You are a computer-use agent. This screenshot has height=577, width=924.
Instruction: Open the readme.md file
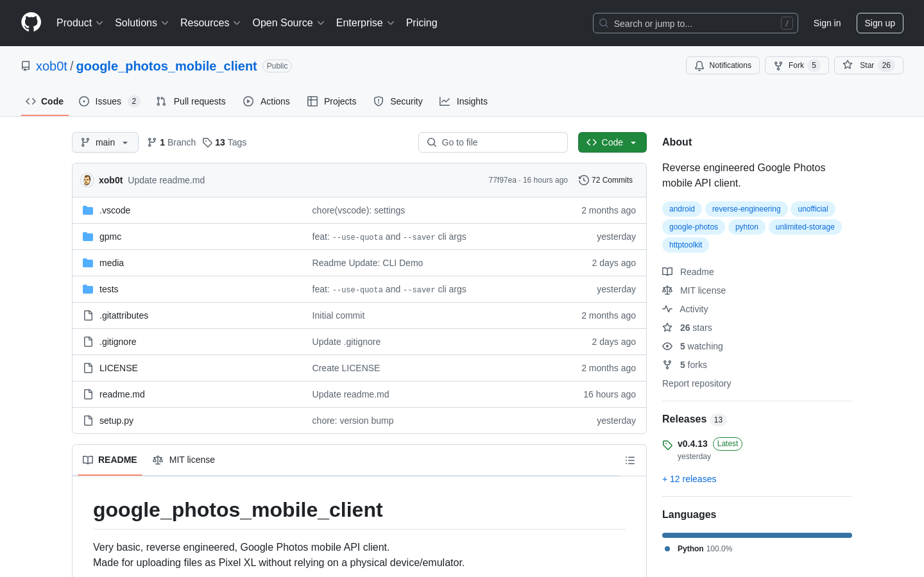(122, 394)
